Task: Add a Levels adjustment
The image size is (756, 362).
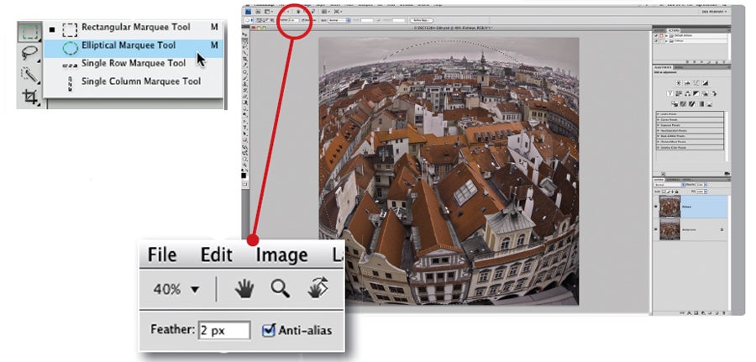Action: [x=687, y=83]
